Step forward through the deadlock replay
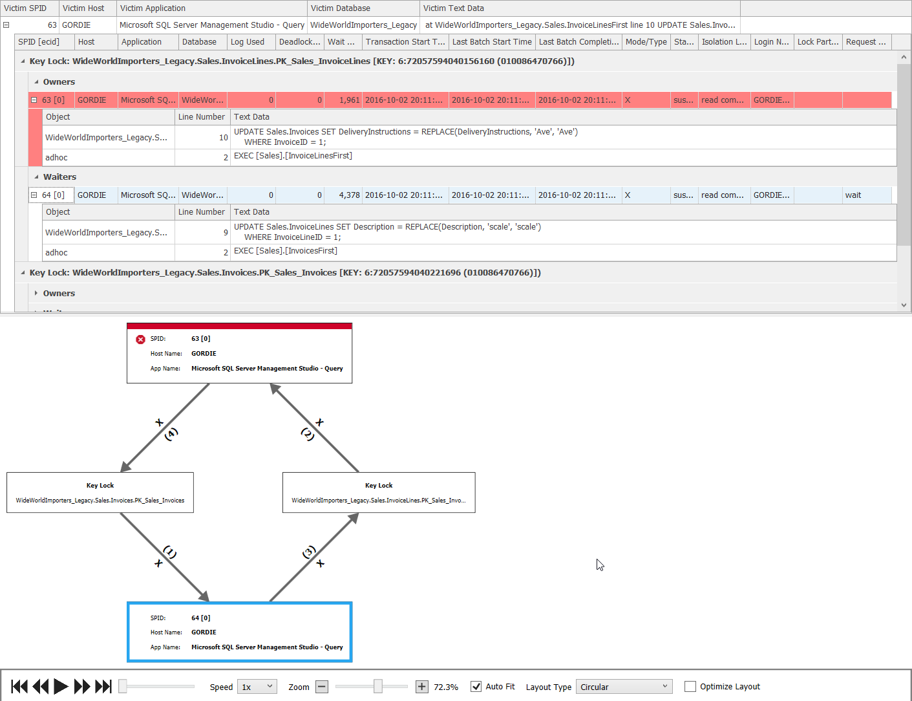 (x=82, y=687)
